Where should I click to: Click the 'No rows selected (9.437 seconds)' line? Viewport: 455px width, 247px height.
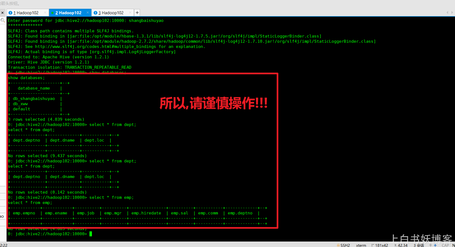(47, 156)
